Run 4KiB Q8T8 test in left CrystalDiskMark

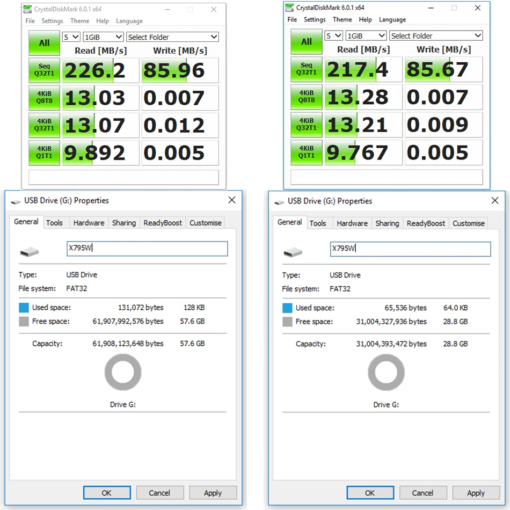tap(44, 98)
